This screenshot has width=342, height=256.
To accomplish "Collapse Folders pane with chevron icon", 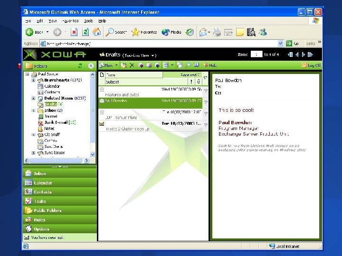I will (x=91, y=66).
